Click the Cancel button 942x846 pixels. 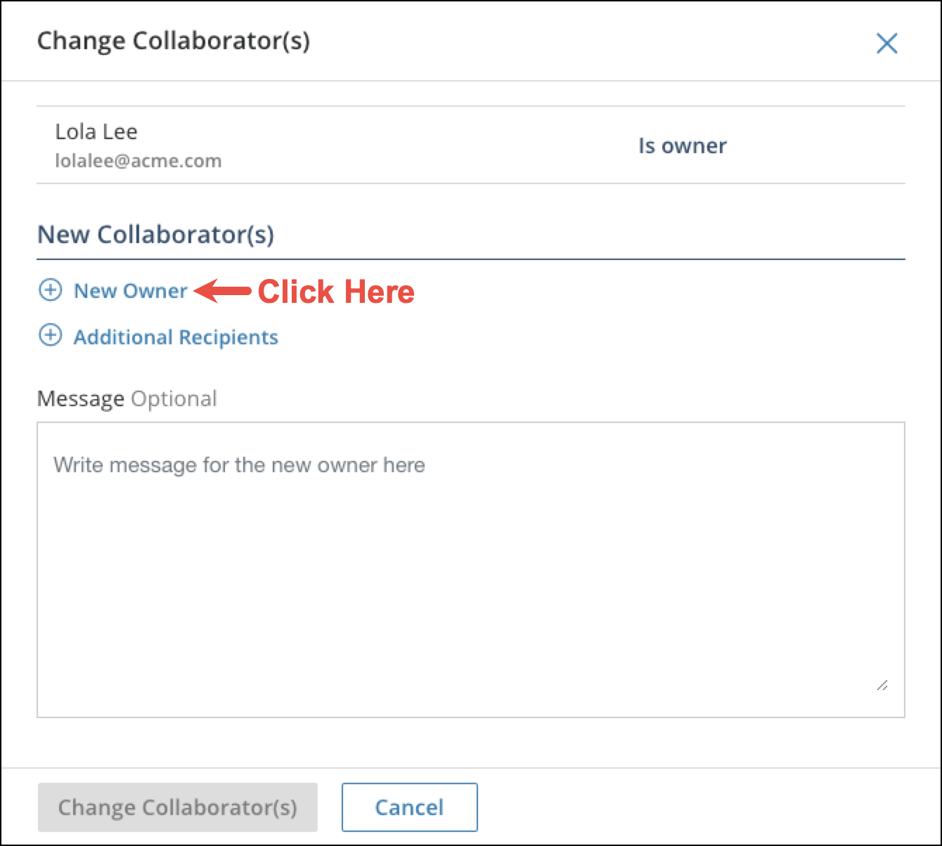pos(409,807)
